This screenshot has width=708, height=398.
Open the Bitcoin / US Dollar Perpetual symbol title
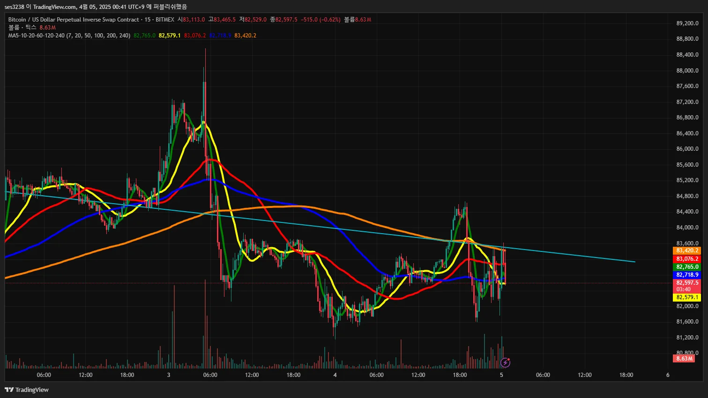74,20
